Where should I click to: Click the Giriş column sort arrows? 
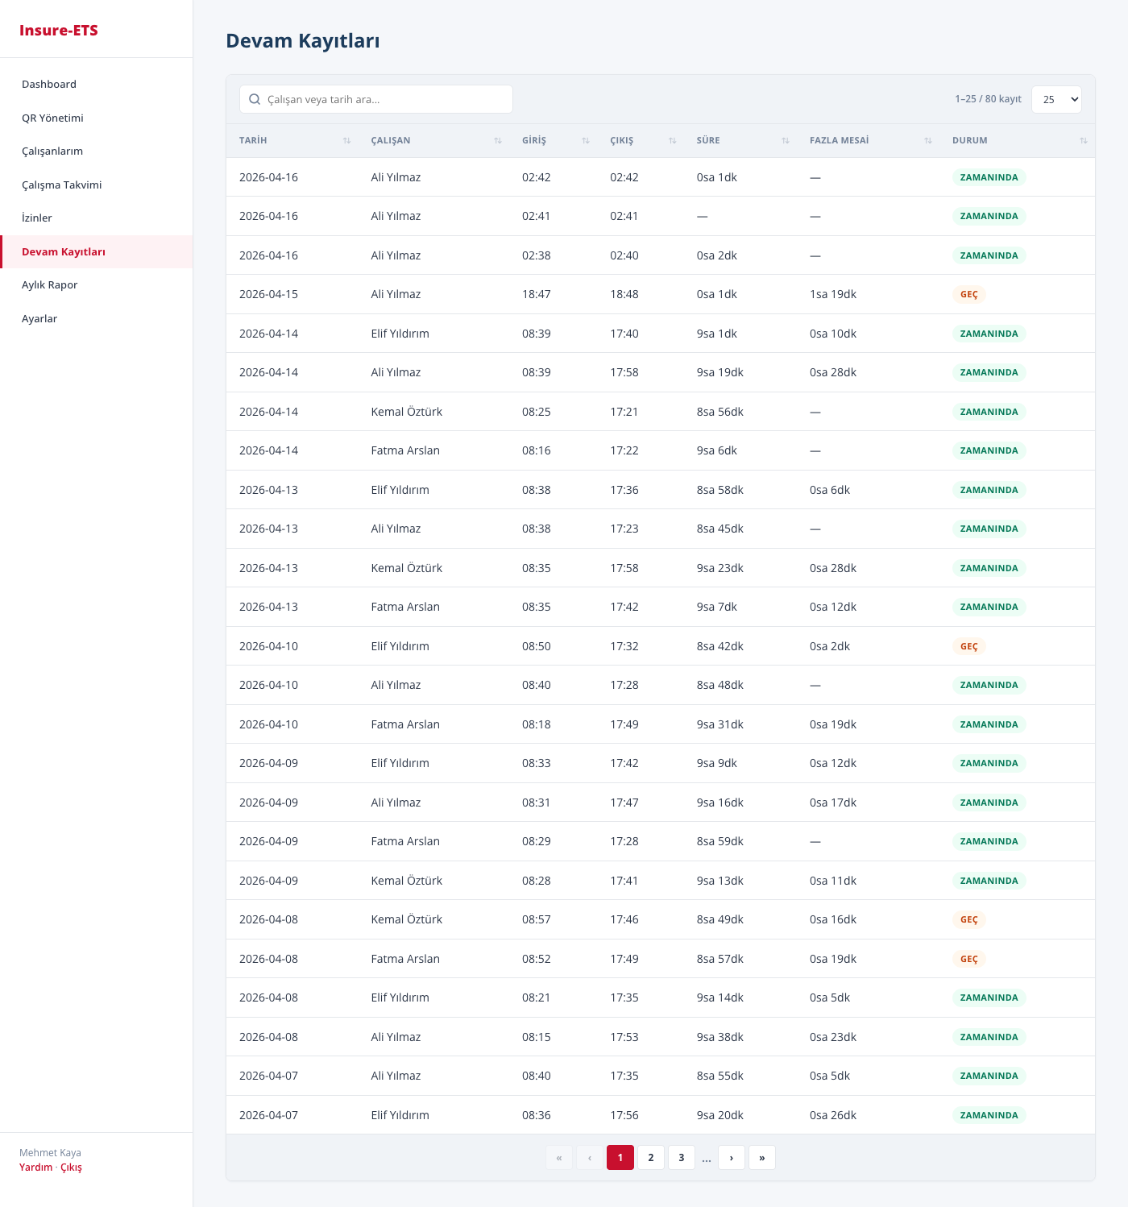pos(586,141)
